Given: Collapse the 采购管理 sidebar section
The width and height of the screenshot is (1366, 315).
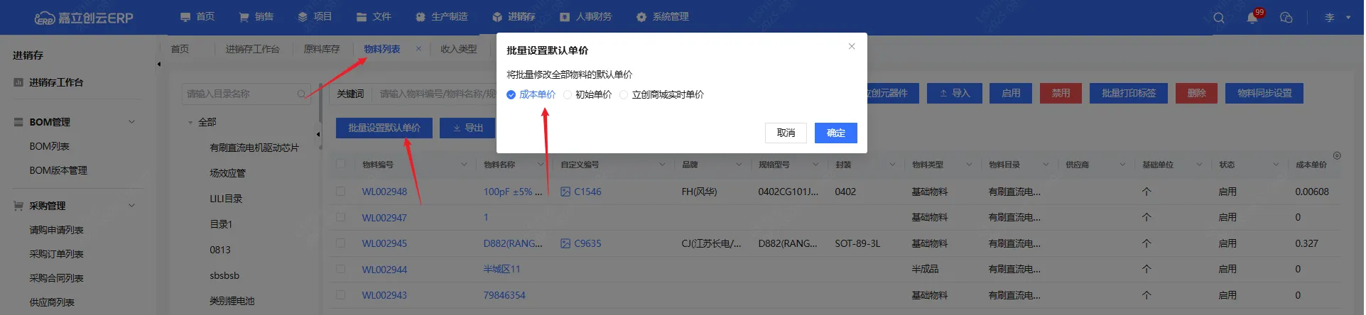Looking at the screenshot, I should (131, 206).
